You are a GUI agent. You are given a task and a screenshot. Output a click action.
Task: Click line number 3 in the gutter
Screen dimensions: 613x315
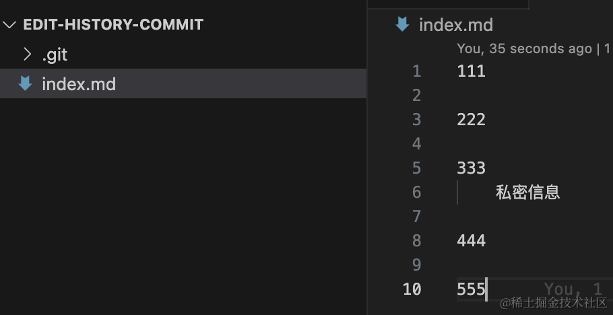(x=416, y=120)
